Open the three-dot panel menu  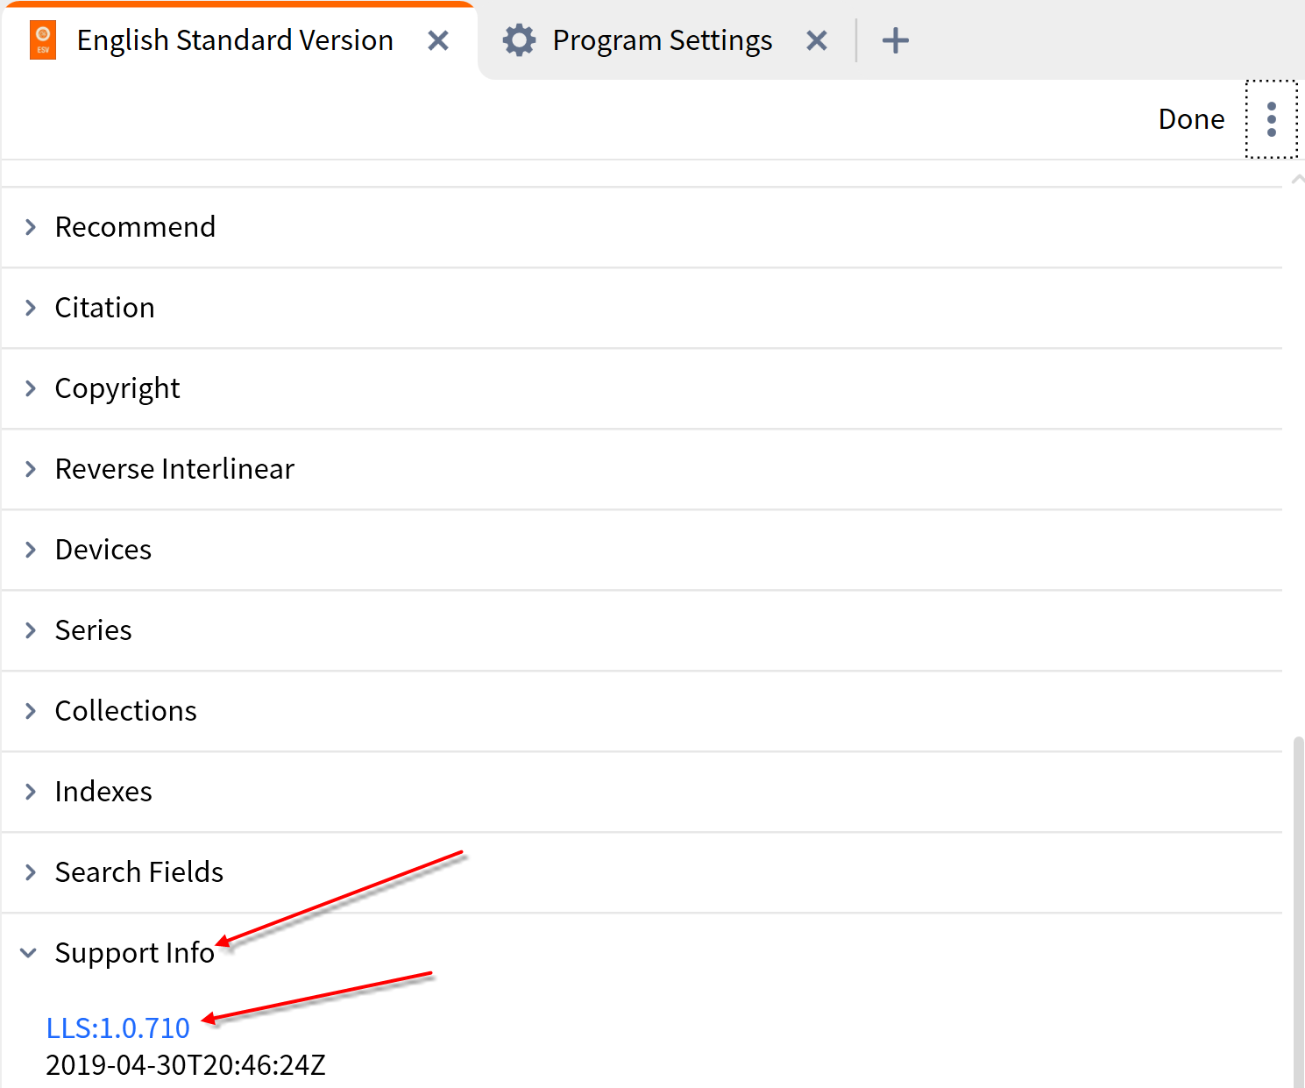pyautogui.click(x=1272, y=119)
